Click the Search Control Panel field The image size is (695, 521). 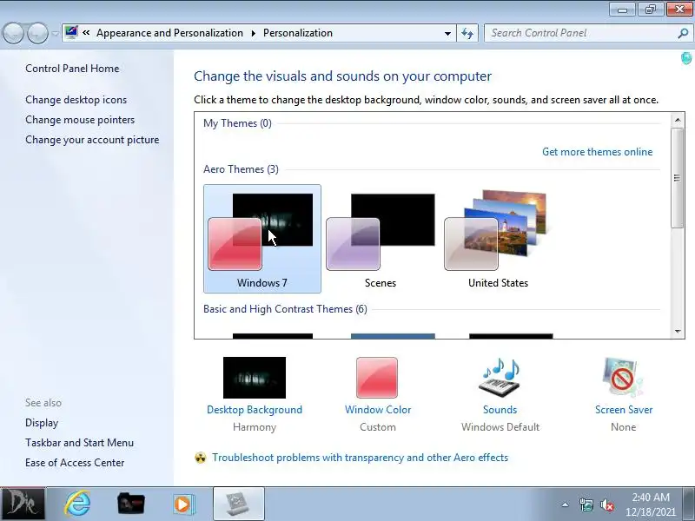(x=581, y=33)
